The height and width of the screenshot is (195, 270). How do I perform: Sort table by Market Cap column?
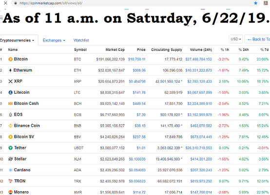(115, 50)
